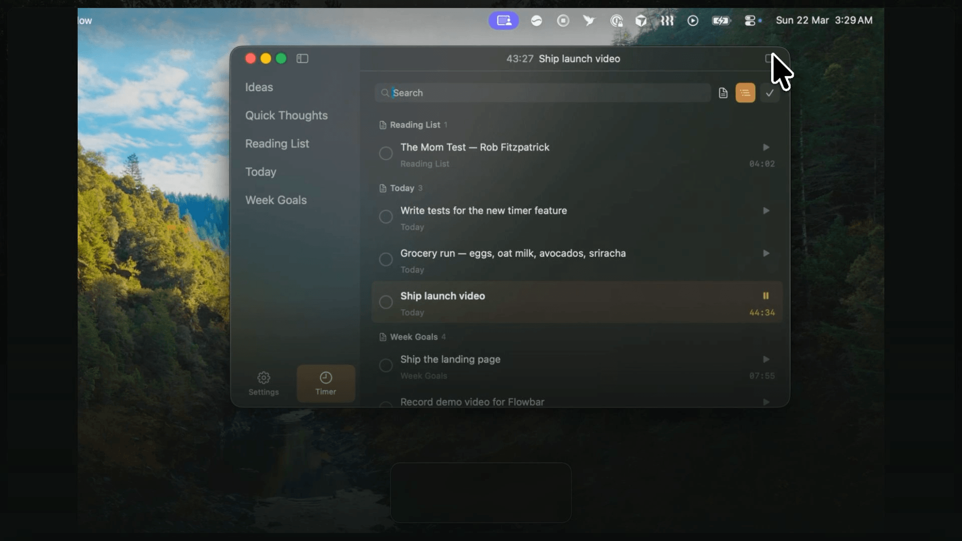Collapse the Reading List section header
The width and height of the screenshot is (962, 541).
point(414,125)
